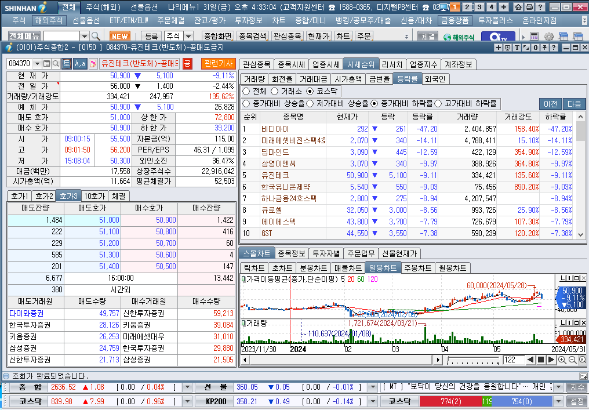
Task: Click the chart stop square button
Action: [x=541, y=360]
